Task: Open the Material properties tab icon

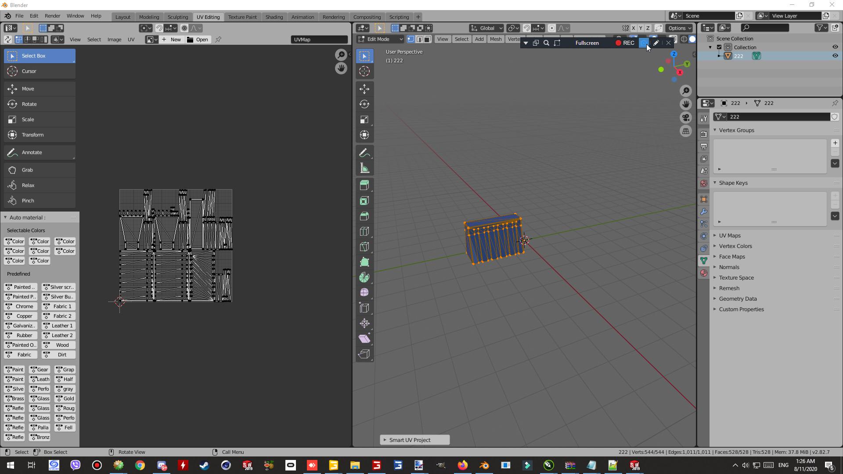Action: coord(704,273)
